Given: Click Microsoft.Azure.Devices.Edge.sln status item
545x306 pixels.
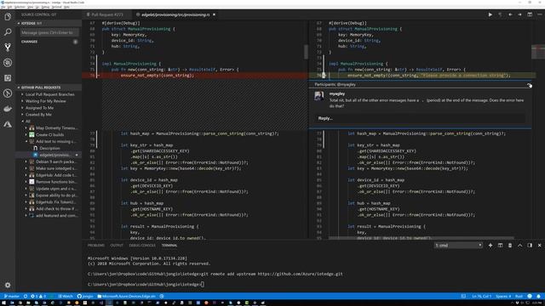Looking at the screenshot, I should click(127, 297).
